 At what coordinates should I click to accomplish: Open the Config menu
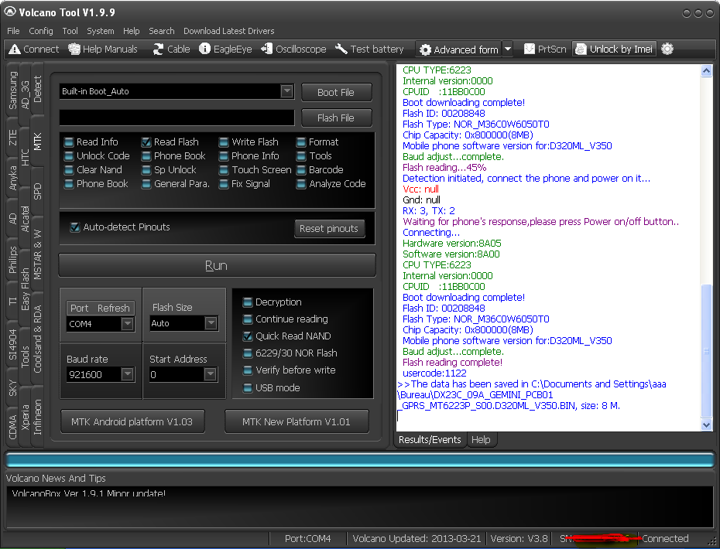pos(41,31)
